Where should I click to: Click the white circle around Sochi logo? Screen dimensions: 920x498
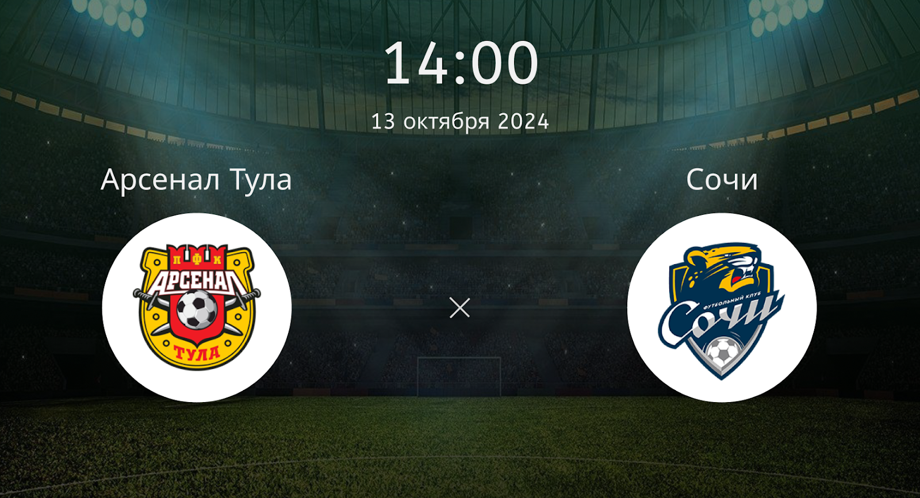[722, 307]
